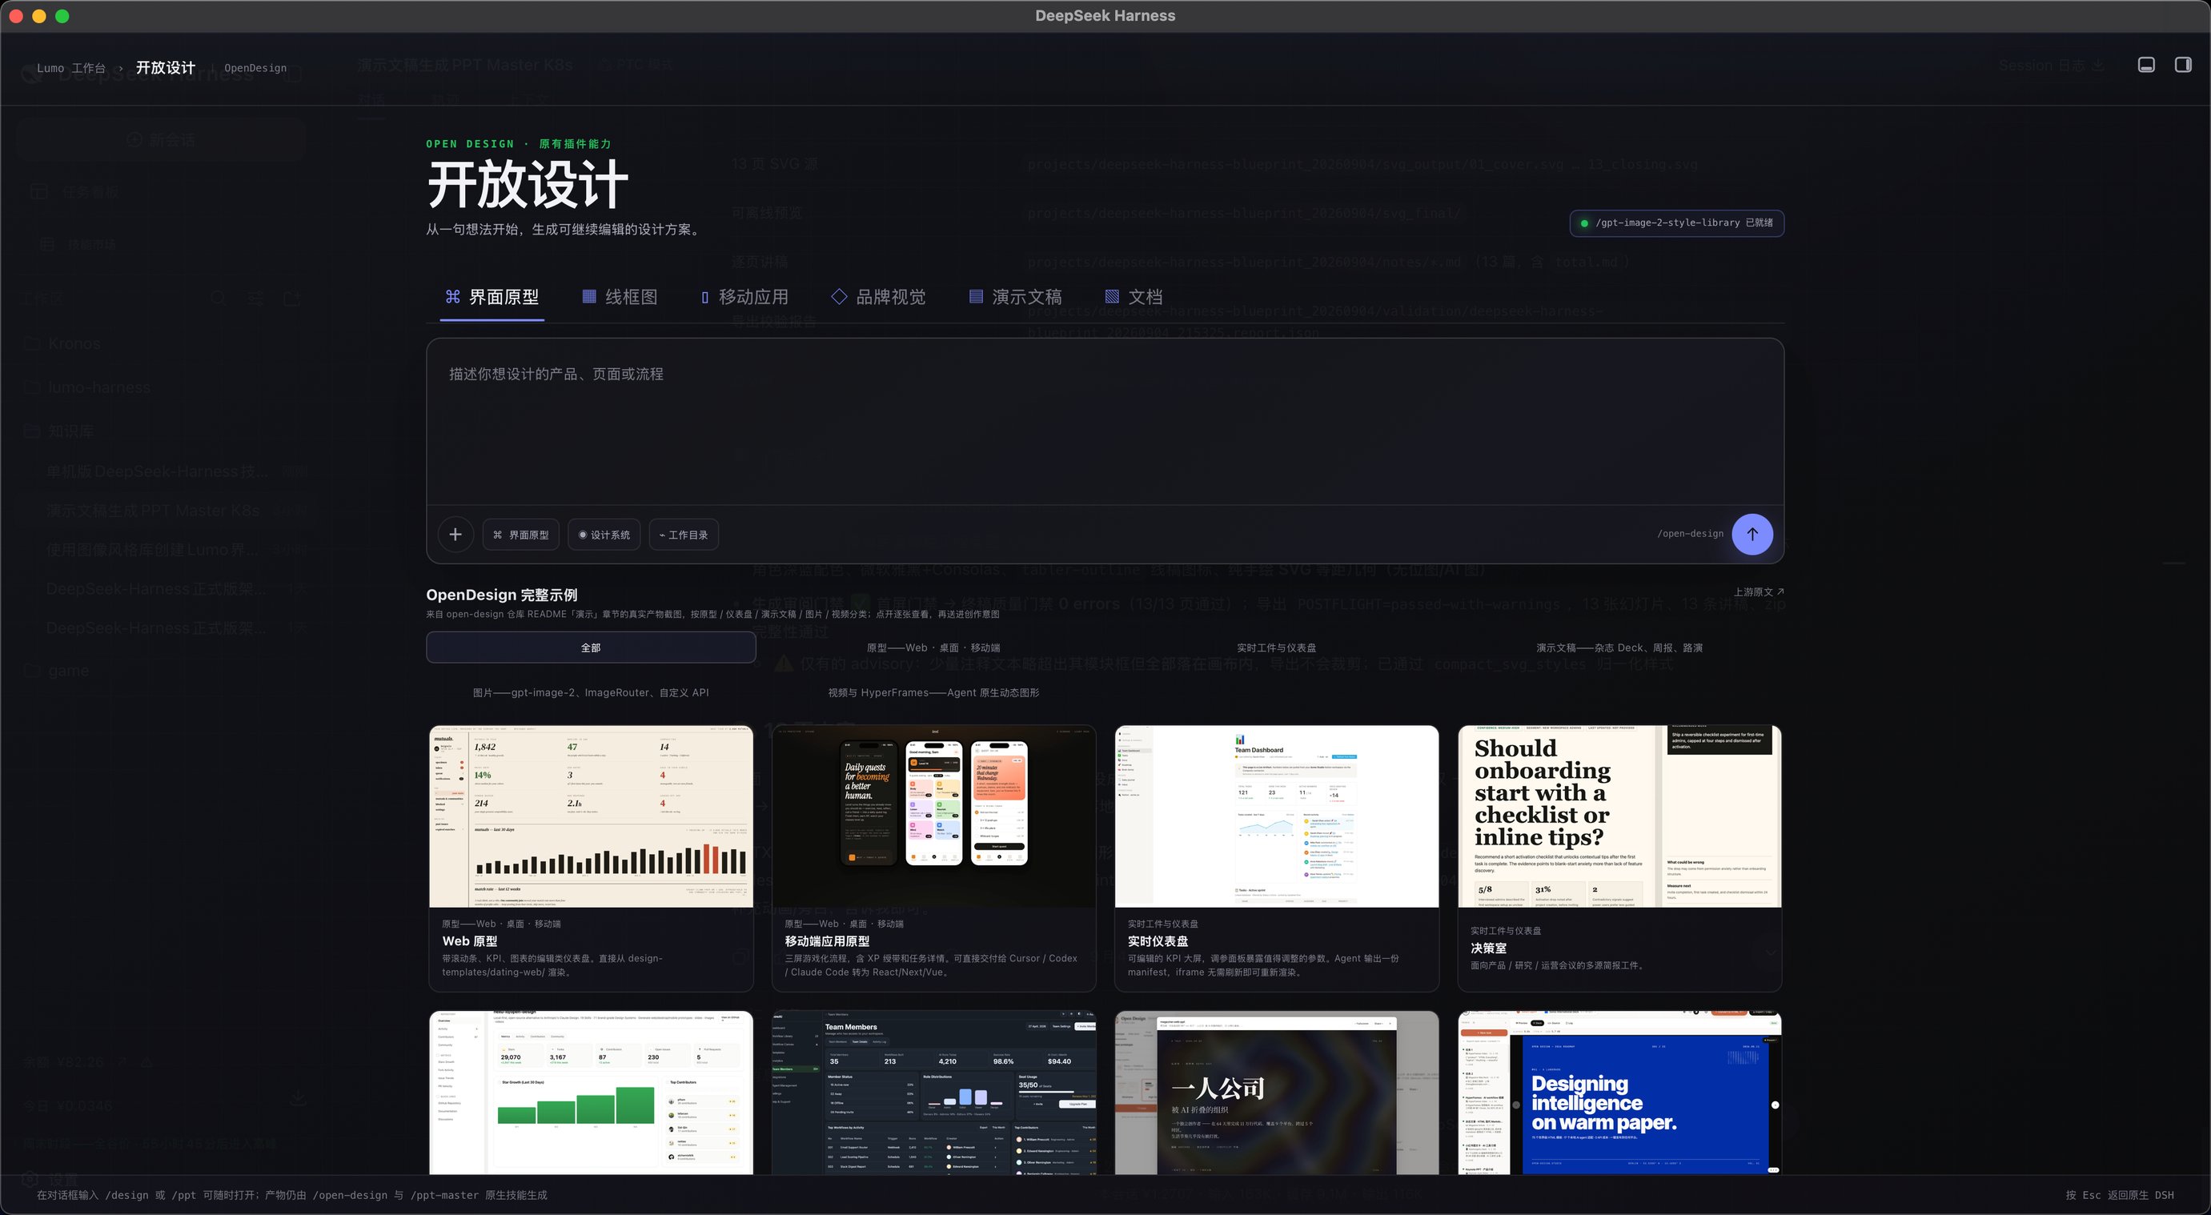Click the 界面原型 chip in the composer toolbar
2211x1215 pixels.
click(521, 535)
